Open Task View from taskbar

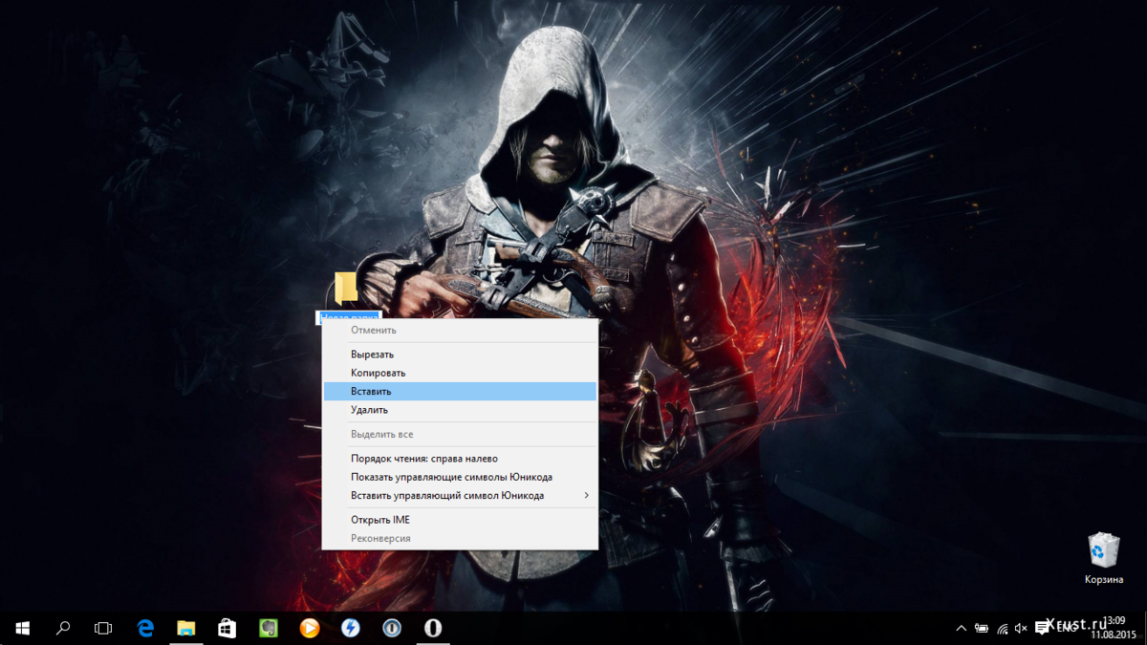pos(103,628)
